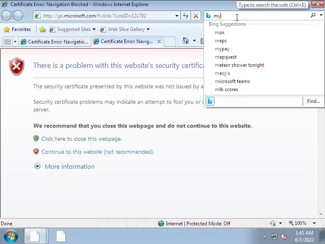Click Continue to this website link
Screen dimensions: 325x244
coord(97,152)
